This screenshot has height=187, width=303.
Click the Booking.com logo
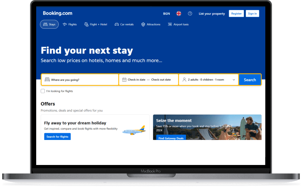(57, 13)
